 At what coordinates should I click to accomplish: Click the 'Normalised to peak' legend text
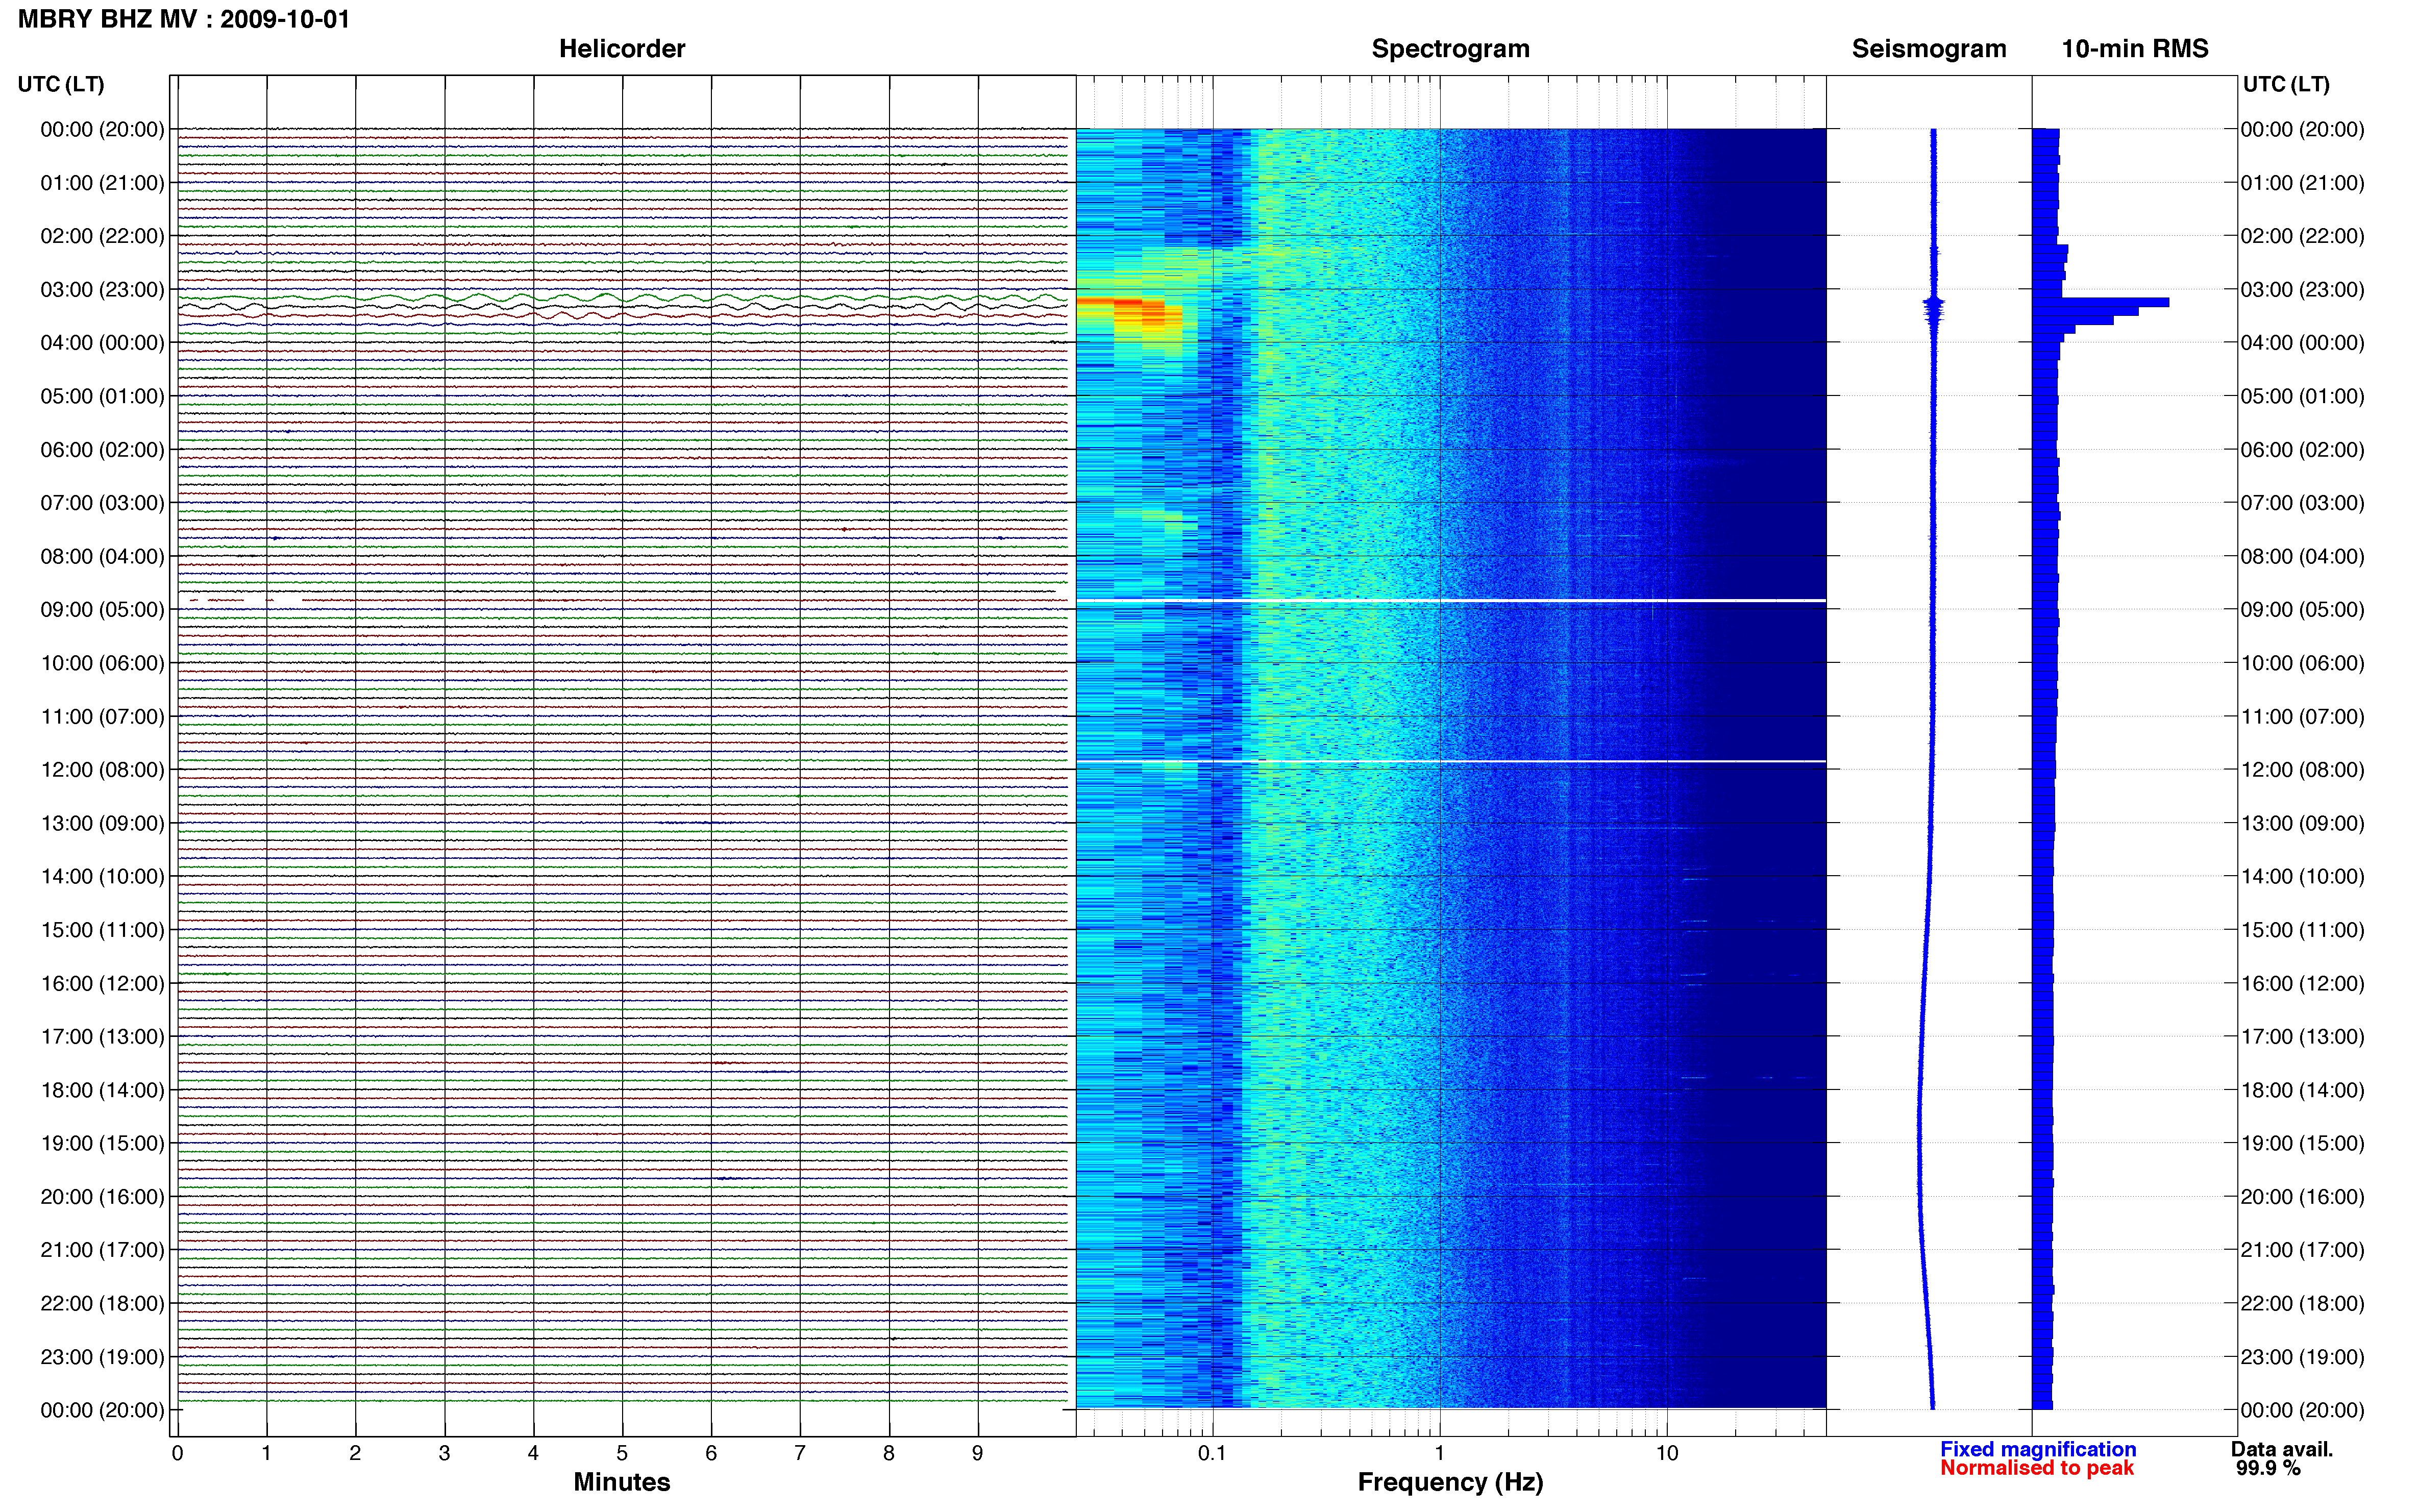click(x=2037, y=1468)
